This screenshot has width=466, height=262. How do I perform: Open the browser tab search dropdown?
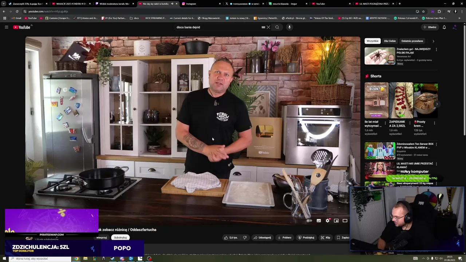4,4
